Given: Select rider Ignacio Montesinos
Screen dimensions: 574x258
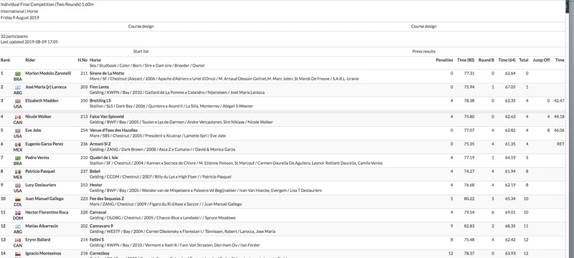Looking at the screenshot, I should pos(43,253).
